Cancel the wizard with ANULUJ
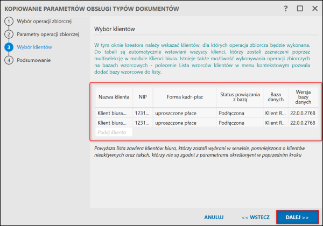 click(214, 217)
